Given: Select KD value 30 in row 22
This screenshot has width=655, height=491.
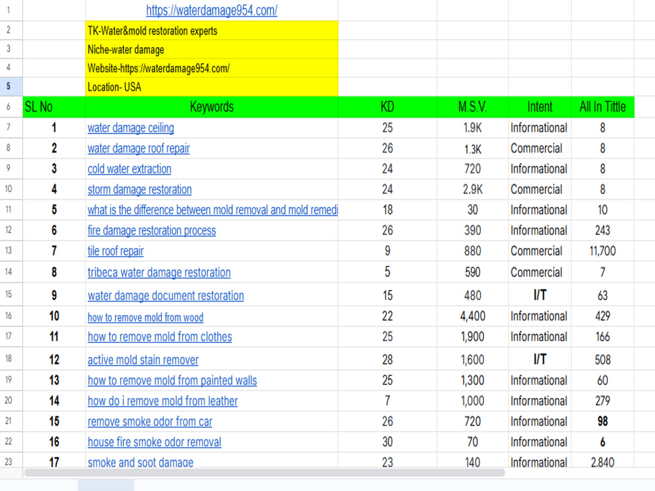Looking at the screenshot, I should 387,442.
